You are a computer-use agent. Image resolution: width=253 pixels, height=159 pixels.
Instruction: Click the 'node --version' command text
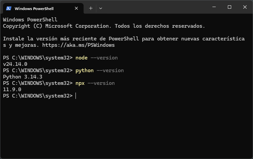pos(97,58)
